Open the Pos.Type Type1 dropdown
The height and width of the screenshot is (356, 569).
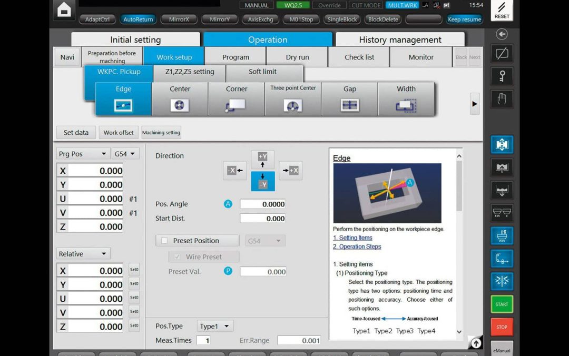pyautogui.click(x=215, y=326)
